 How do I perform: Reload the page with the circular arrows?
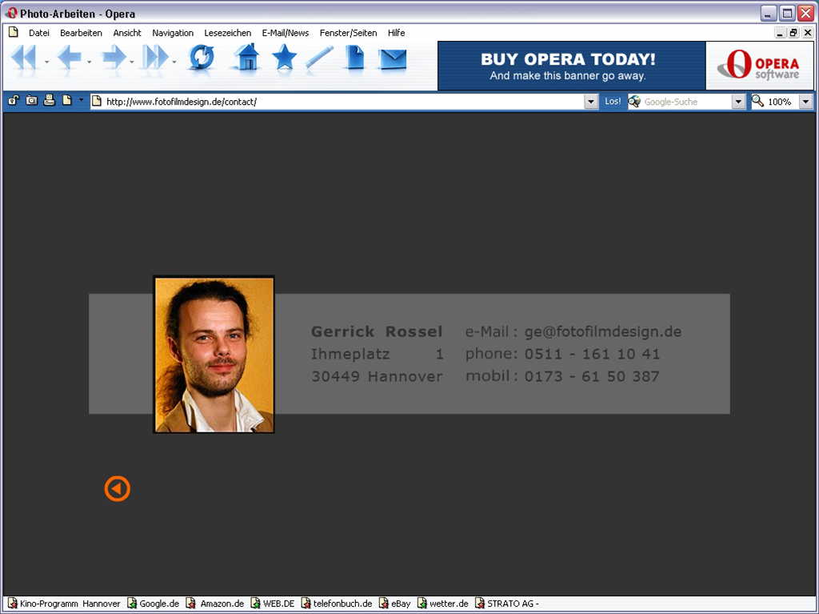202,58
